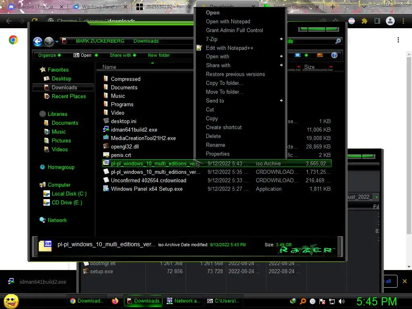Open Network a... taskbar button
This screenshot has width=412, height=309.
[x=183, y=301]
